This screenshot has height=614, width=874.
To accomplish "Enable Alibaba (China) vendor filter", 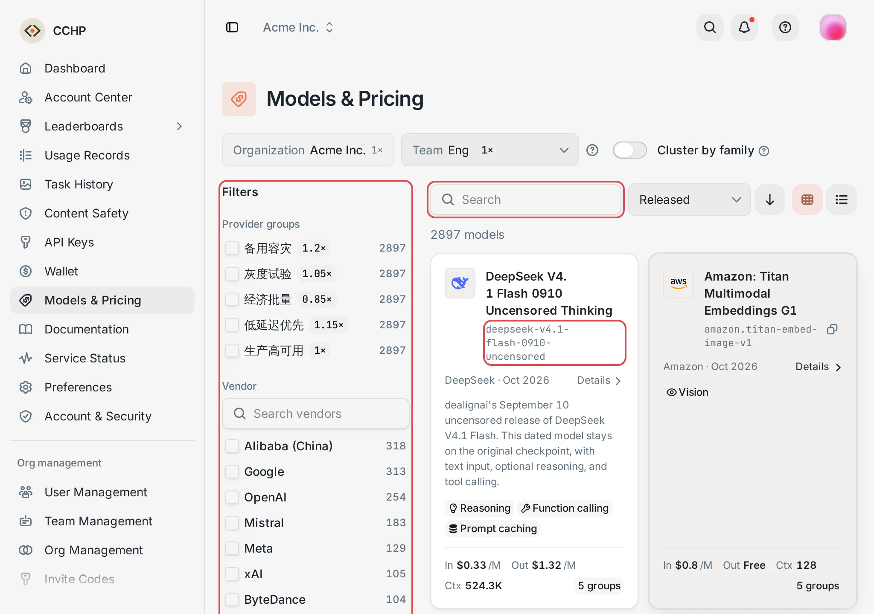I will [232, 446].
